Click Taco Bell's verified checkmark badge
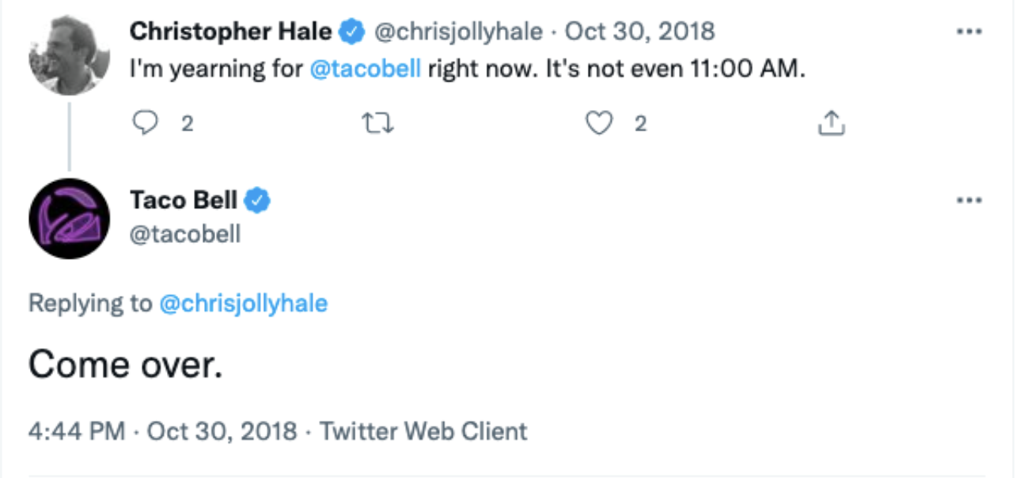This screenshot has width=1016, height=478. (257, 201)
